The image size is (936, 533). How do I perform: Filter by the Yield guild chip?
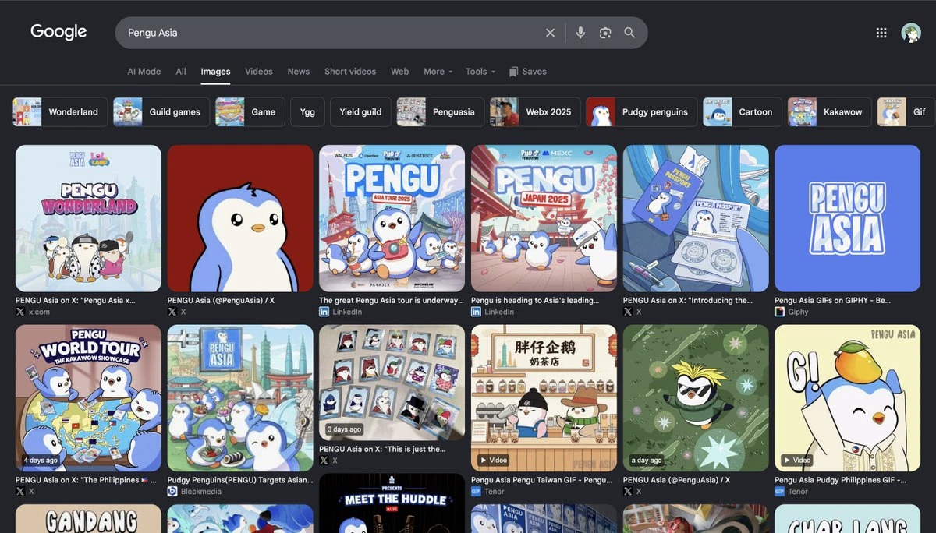pos(360,112)
